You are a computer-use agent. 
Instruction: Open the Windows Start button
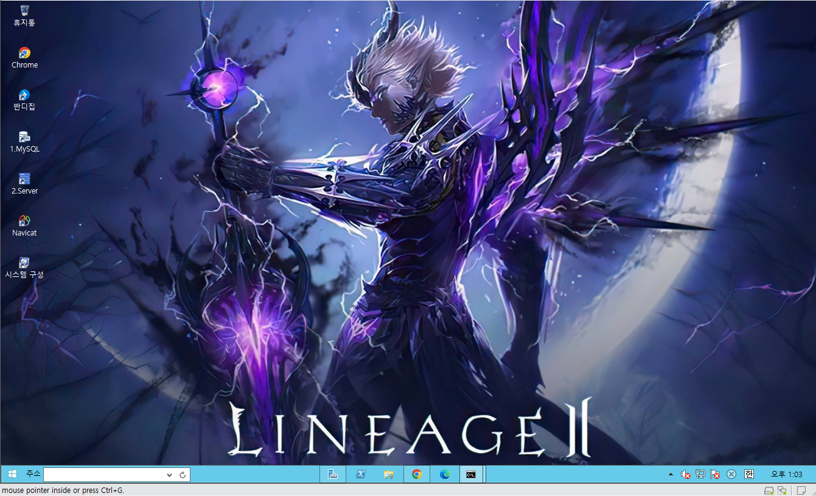(12, 475)
